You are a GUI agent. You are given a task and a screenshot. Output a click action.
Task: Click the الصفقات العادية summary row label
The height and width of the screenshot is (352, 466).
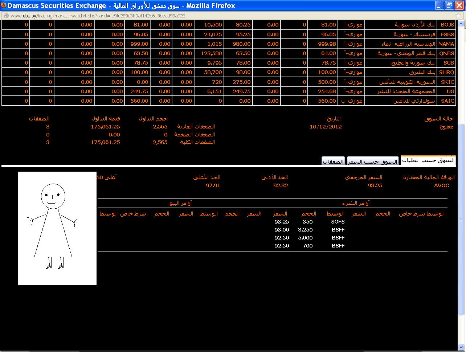[196, 127]
